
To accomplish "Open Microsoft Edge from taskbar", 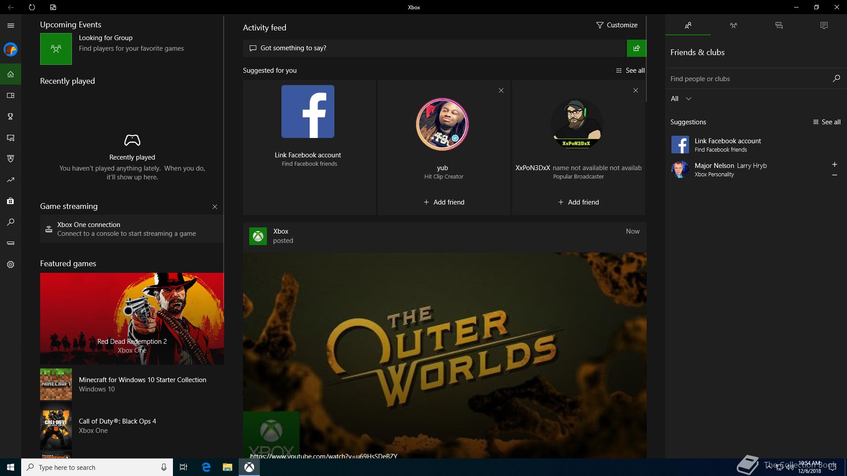I will tap(206, 467).
